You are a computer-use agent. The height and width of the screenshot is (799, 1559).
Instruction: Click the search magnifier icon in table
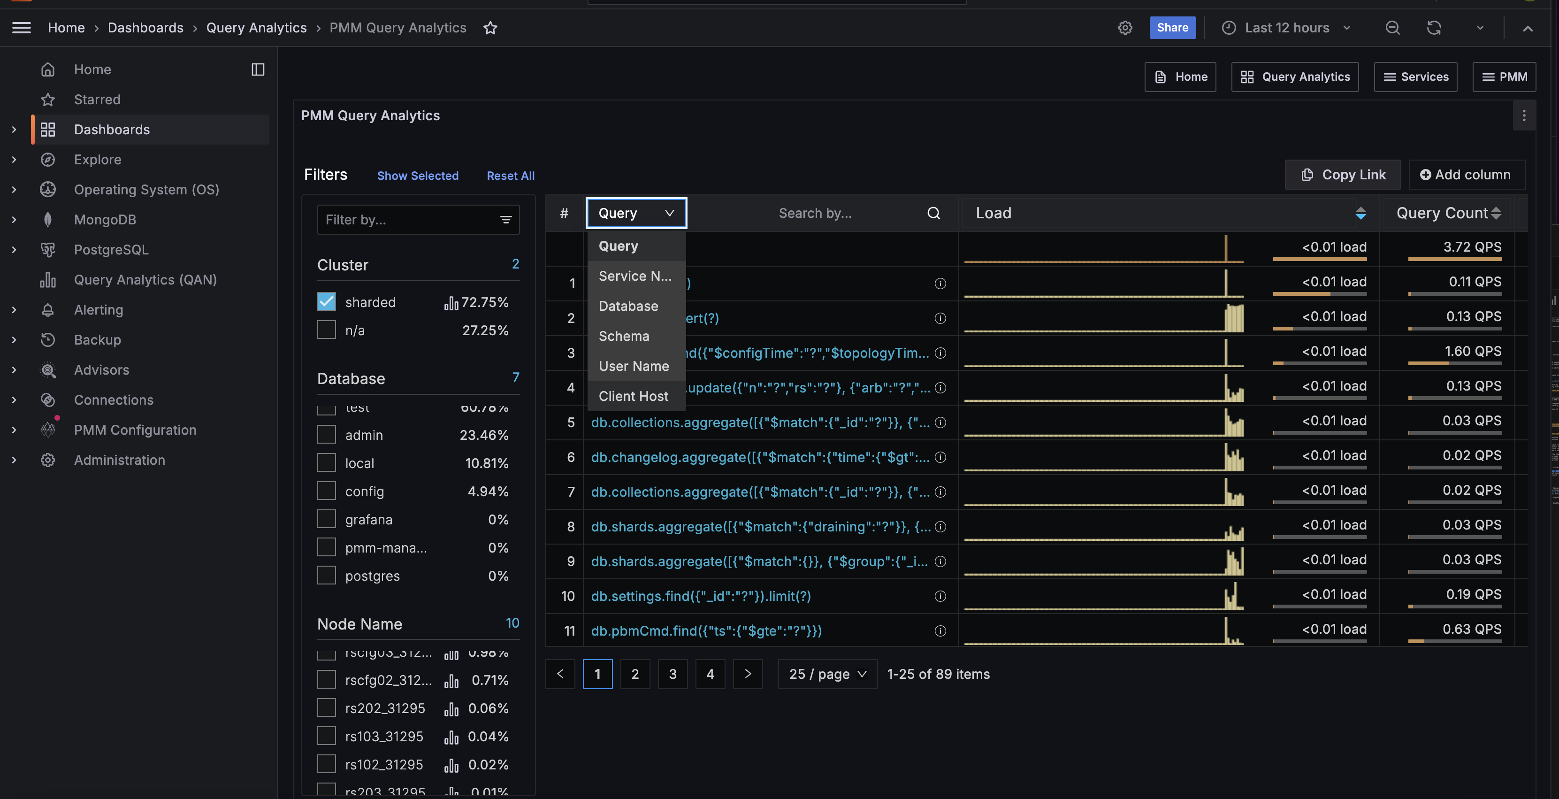[x=933, y=213]
